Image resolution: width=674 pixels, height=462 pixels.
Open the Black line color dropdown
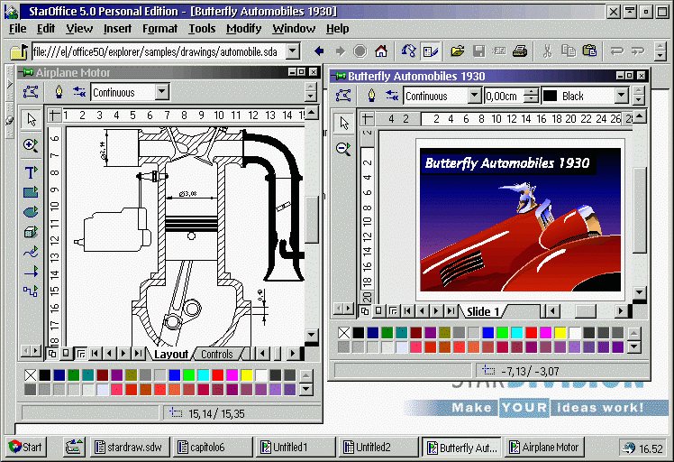pyautogui.click(x=622, y=95)
